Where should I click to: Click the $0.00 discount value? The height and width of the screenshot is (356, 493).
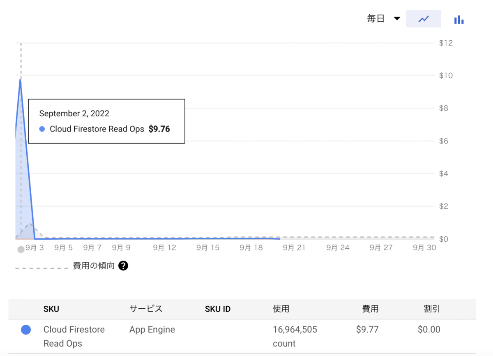(x=429, y=329)
